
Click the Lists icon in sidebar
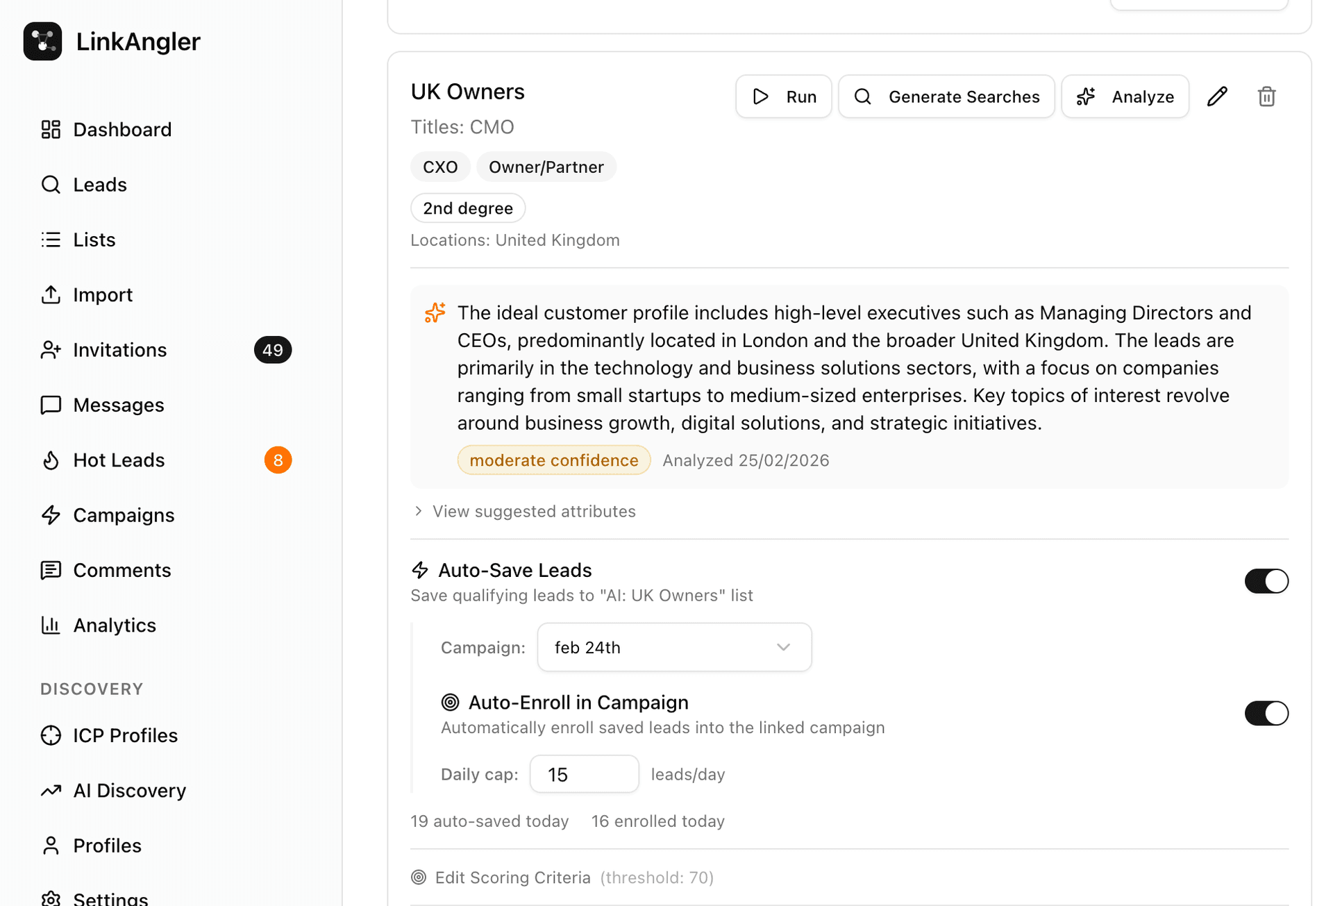pos(51,240)
